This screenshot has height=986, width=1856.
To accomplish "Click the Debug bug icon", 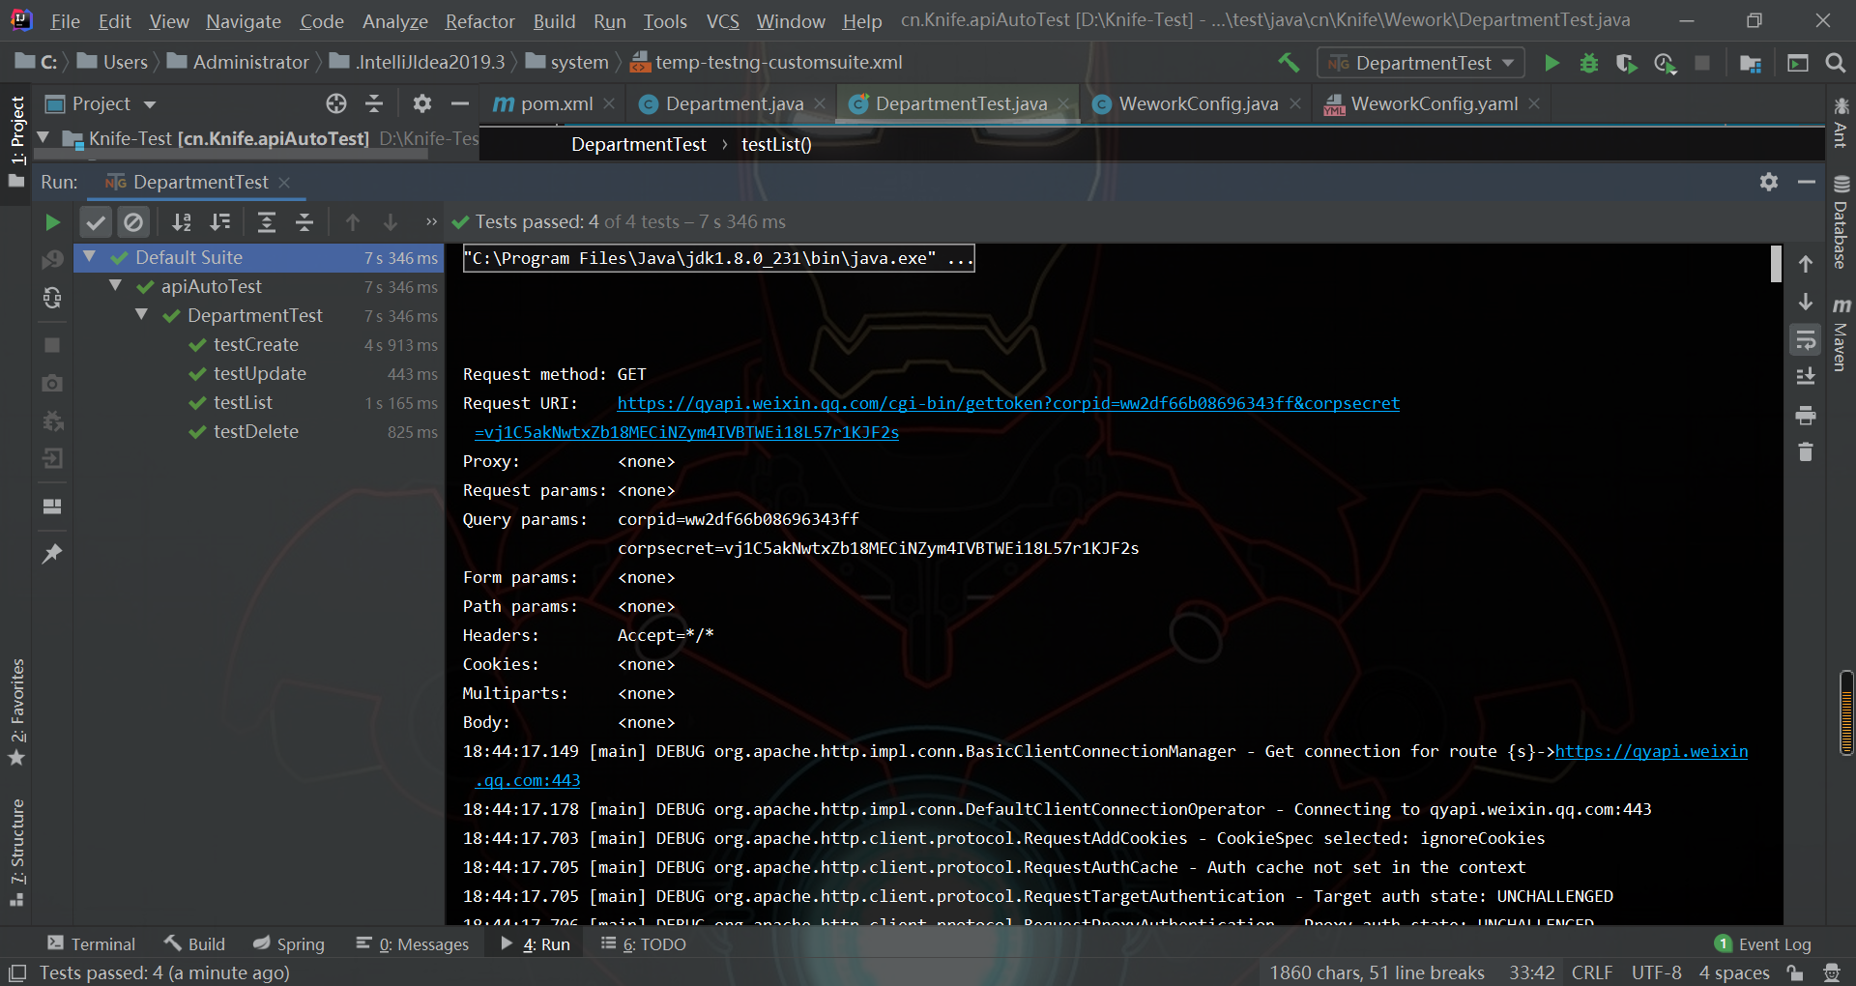I will (x=1588, y=64).
